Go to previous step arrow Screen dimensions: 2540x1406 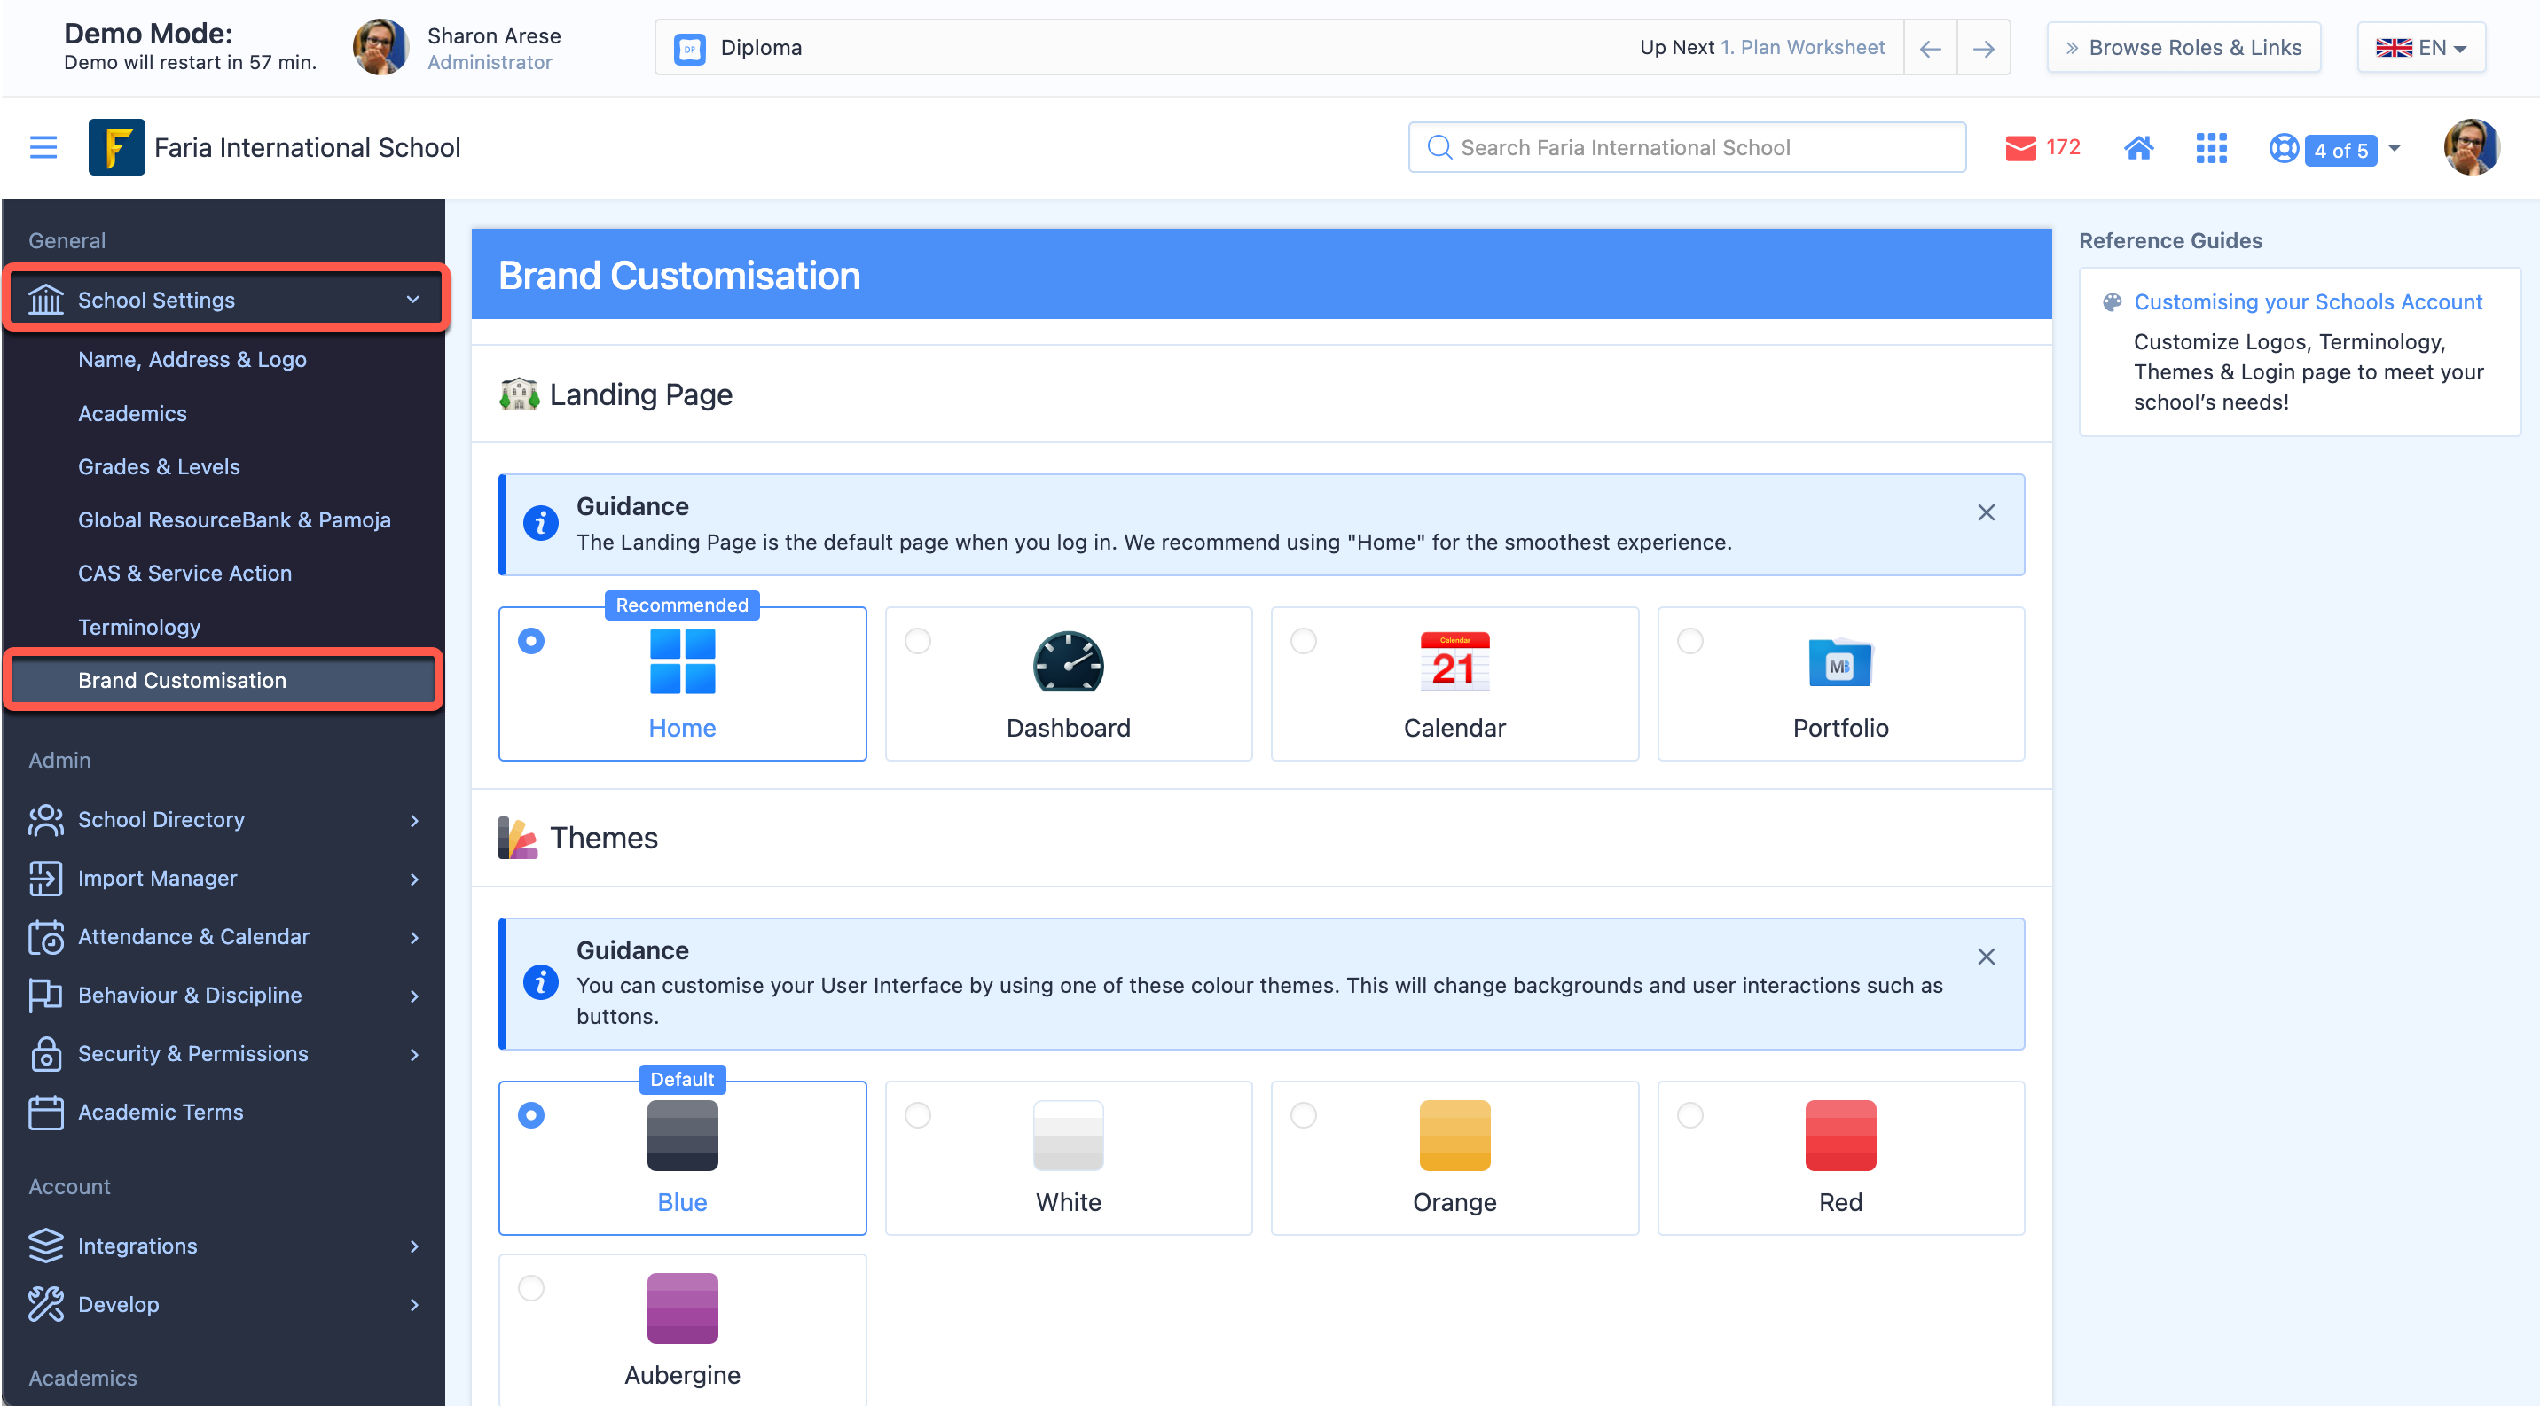pyautogui.click(x=1930, y=48)
